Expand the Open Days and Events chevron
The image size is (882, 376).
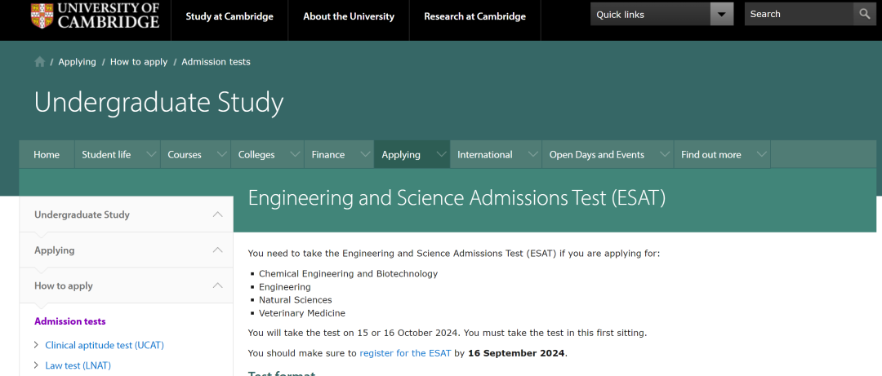(x=665, y=154)
